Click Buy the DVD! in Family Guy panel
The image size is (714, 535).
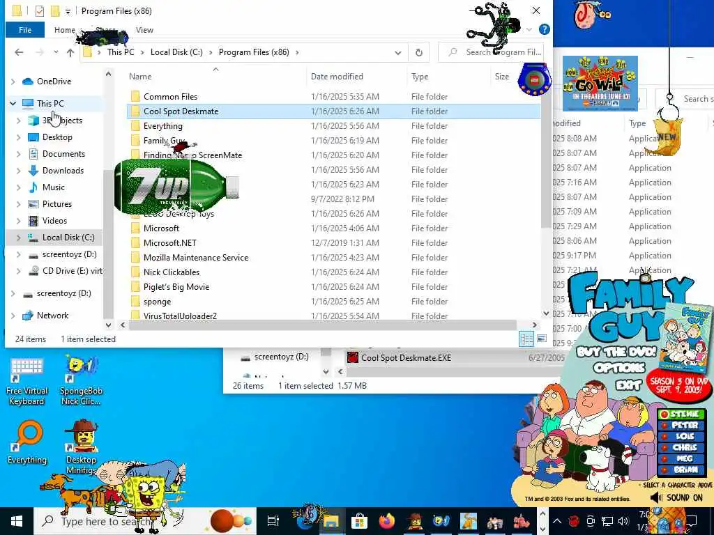point(616,352)
